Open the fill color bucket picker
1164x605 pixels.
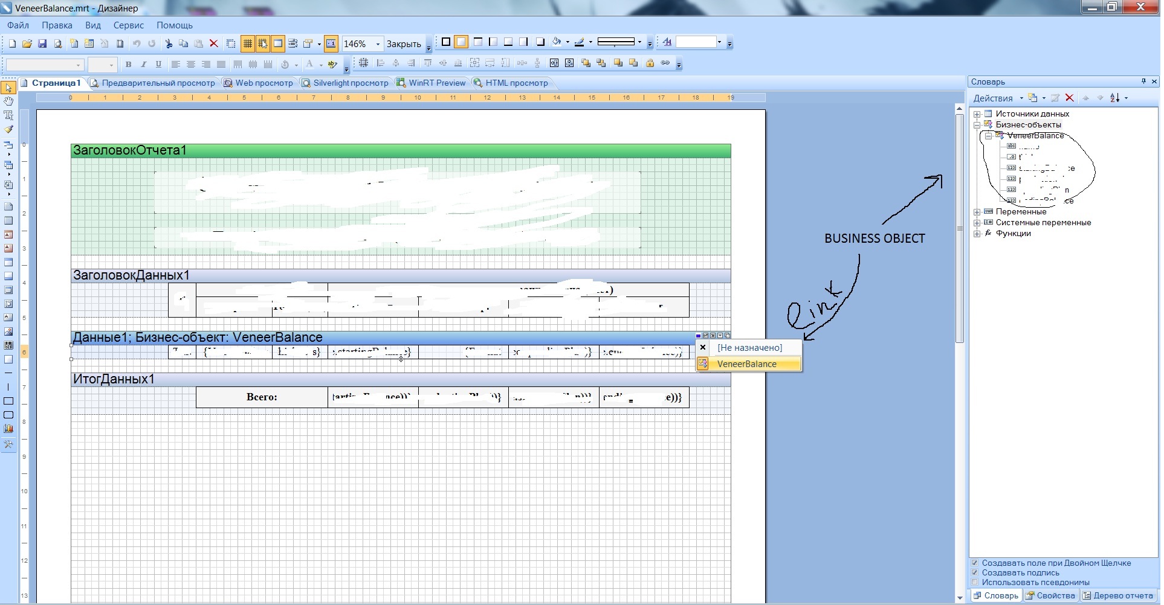[x=557, y=42]
